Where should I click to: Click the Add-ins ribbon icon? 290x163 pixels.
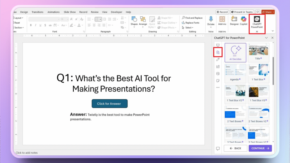click(x=222, y=20)
